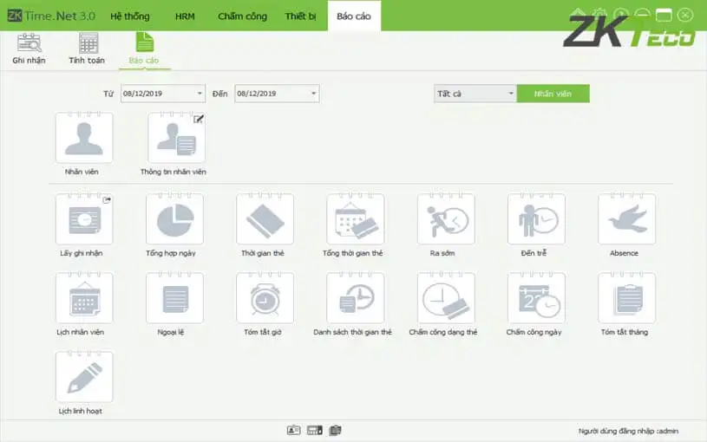Open the Tóm tắt tháng report
Screen dimensions: 707x442
point(626,298)
